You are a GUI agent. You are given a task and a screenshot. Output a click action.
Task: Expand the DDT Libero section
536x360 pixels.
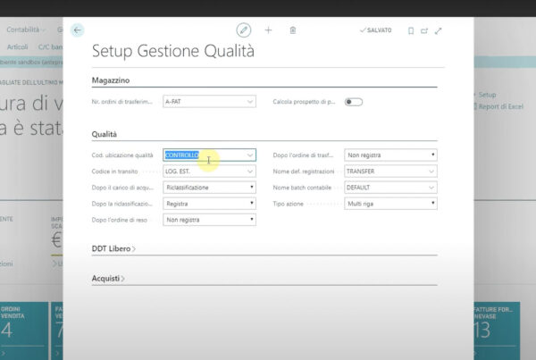coord(113,249)
